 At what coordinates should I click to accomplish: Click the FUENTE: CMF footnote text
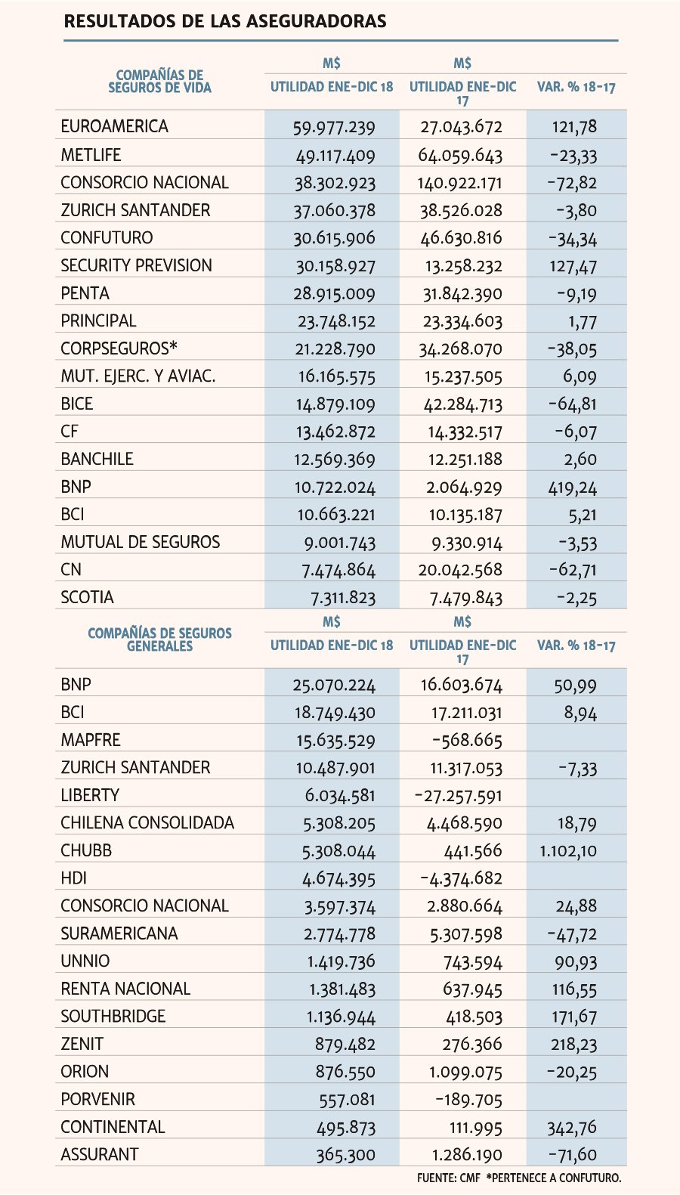pos(448,1178)
